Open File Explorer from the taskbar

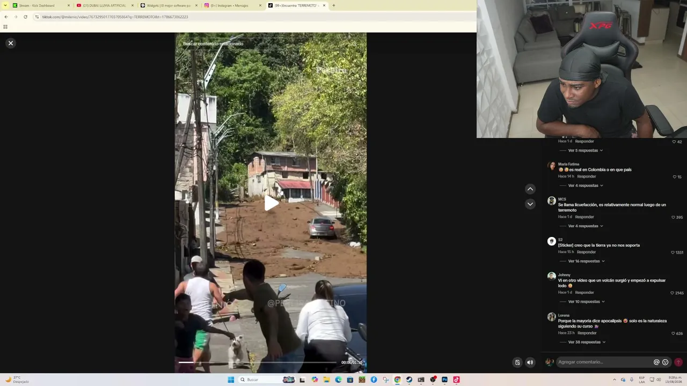click(x=326, y=380)
